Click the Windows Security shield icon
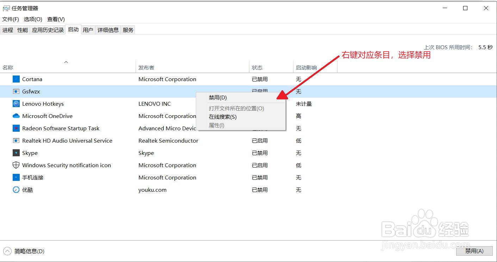This screenshot has height=262, width=497. (16, 165)
